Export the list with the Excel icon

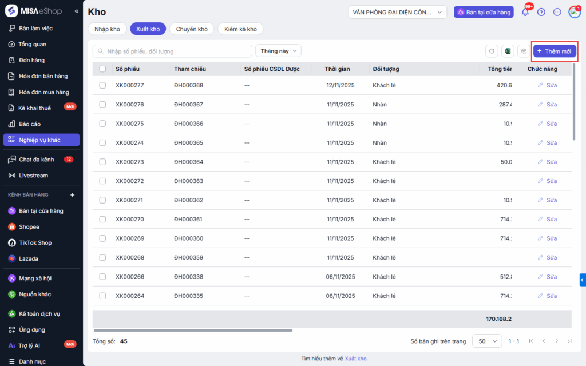(508, 51)
